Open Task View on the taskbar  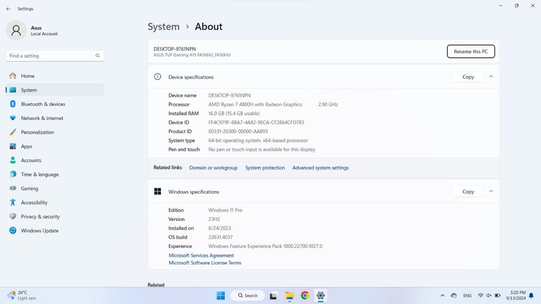(273, 296)
